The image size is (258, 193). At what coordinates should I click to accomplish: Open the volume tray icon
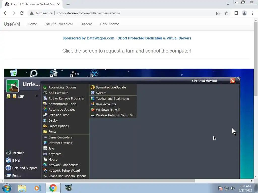233,188
